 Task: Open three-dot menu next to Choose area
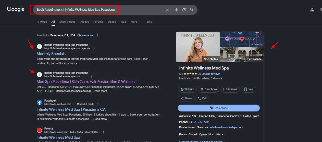(97, 35)
